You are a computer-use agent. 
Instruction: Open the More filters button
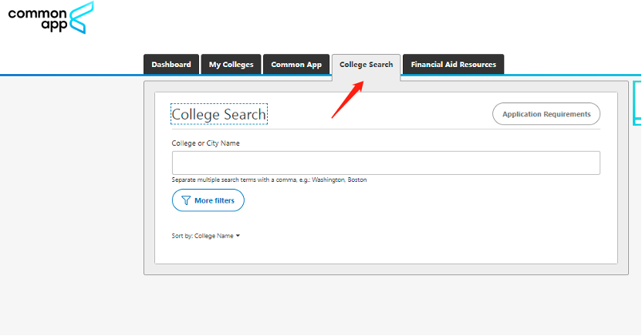(x=208, y=200)
